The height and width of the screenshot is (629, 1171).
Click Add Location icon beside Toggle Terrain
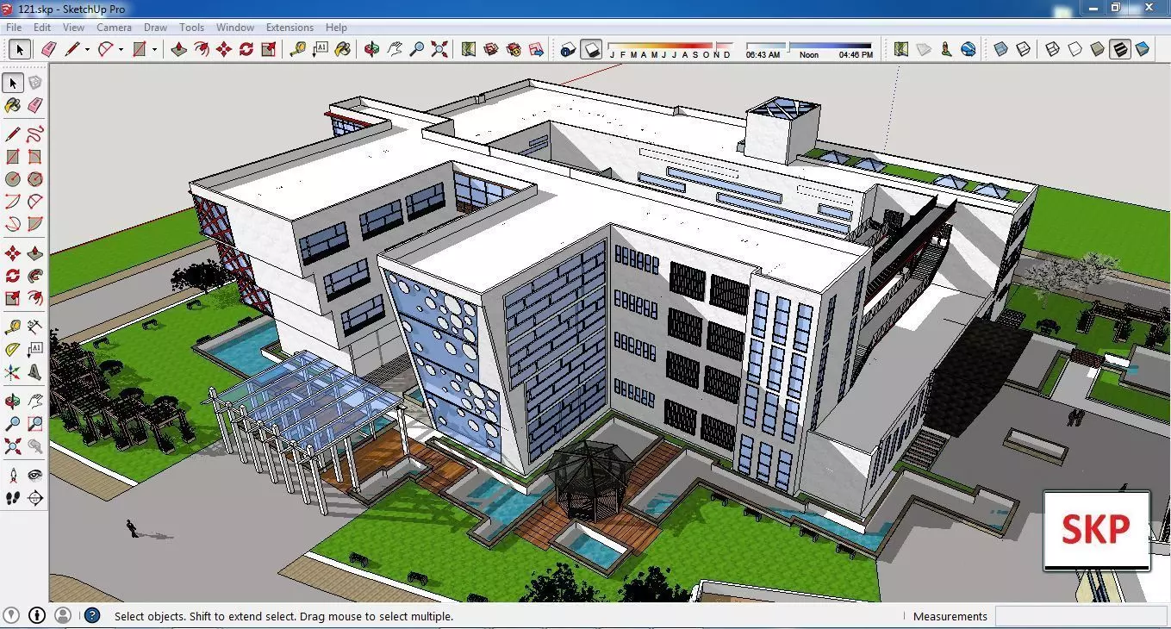click(901, 49)
